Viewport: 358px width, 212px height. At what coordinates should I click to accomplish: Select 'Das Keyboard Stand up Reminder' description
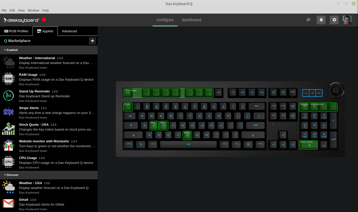44,96
